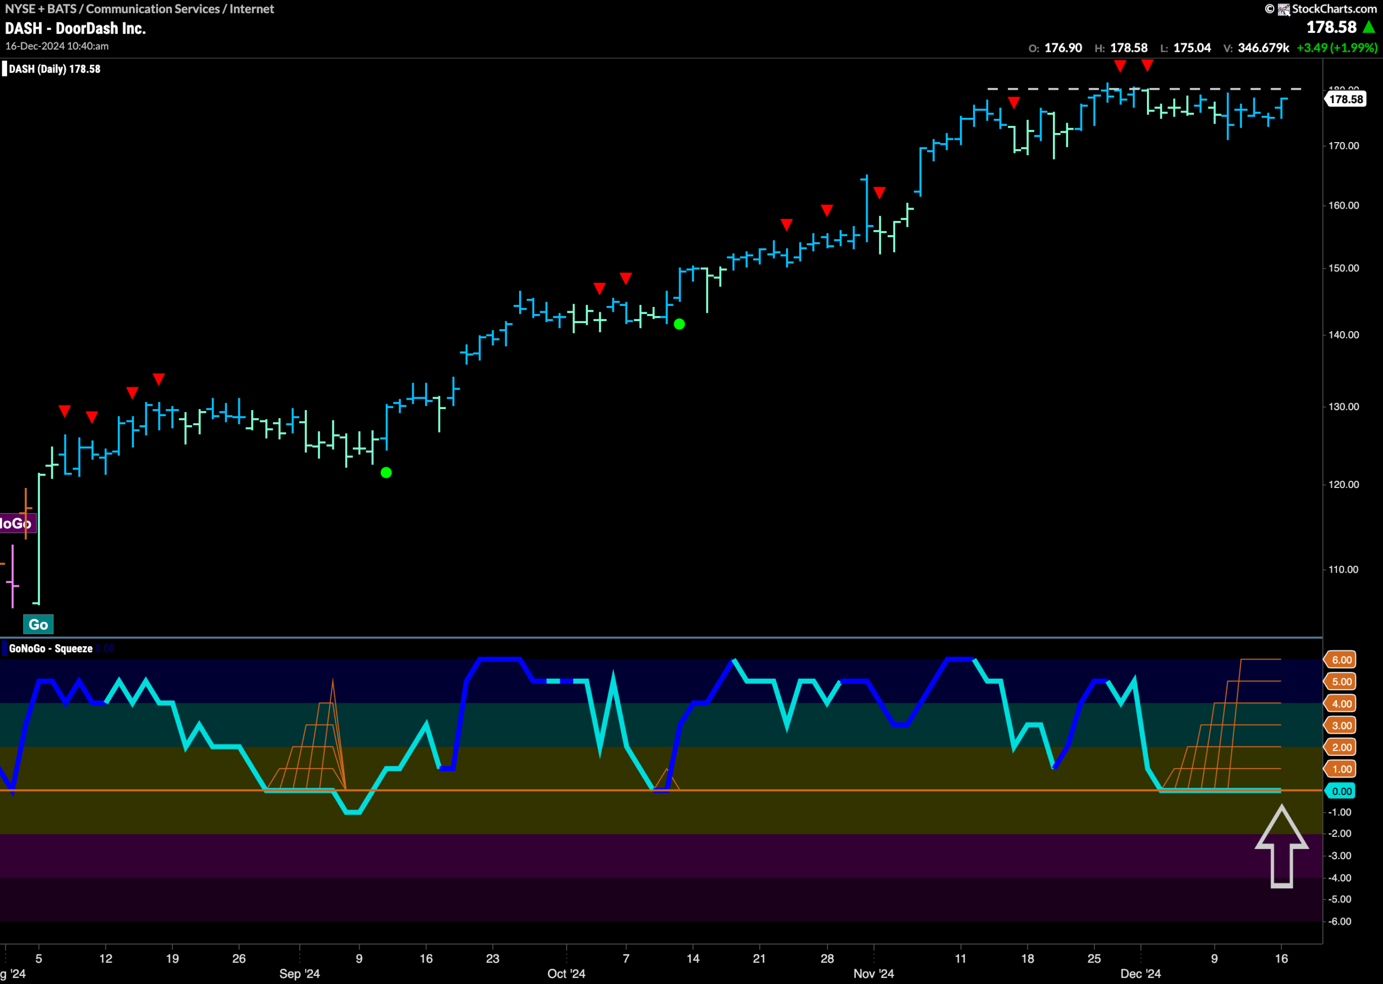Click date label 12 on the time axis

coord(106,959)
